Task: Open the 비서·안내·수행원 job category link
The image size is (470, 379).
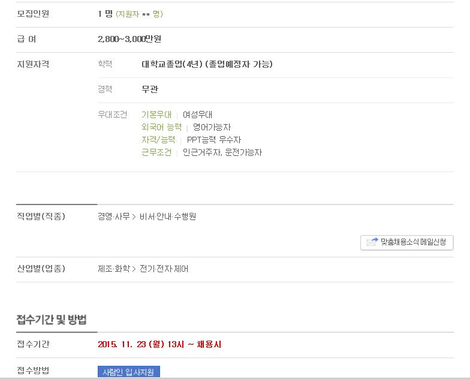Action: click(168, 216)
